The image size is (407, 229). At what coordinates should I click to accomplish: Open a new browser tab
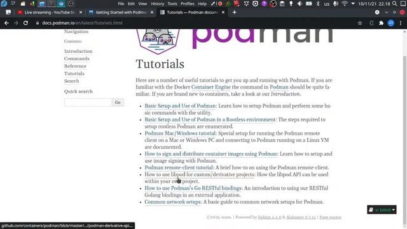coord(235,12)
